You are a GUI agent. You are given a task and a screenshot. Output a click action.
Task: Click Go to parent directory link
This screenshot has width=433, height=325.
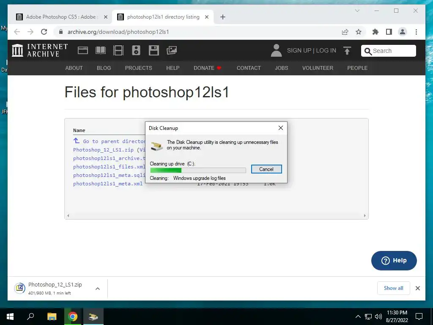coord(110,141)
